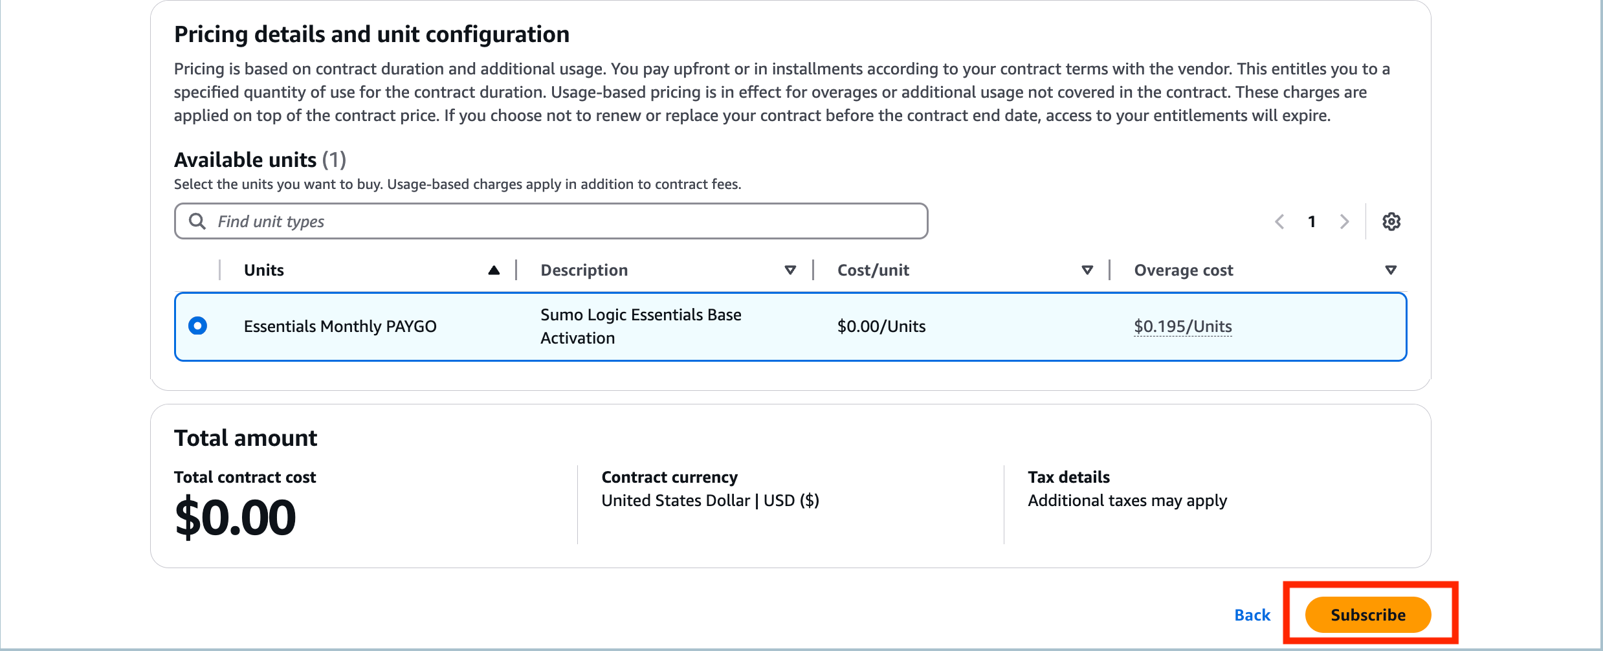The image size is (1603, 651).
Task: Click the Overage cost sort arrow
Action: [1390, 270]
